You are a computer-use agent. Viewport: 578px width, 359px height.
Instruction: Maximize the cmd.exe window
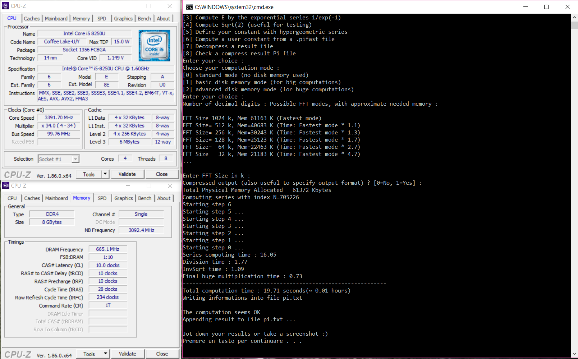[x=546, y=7]
